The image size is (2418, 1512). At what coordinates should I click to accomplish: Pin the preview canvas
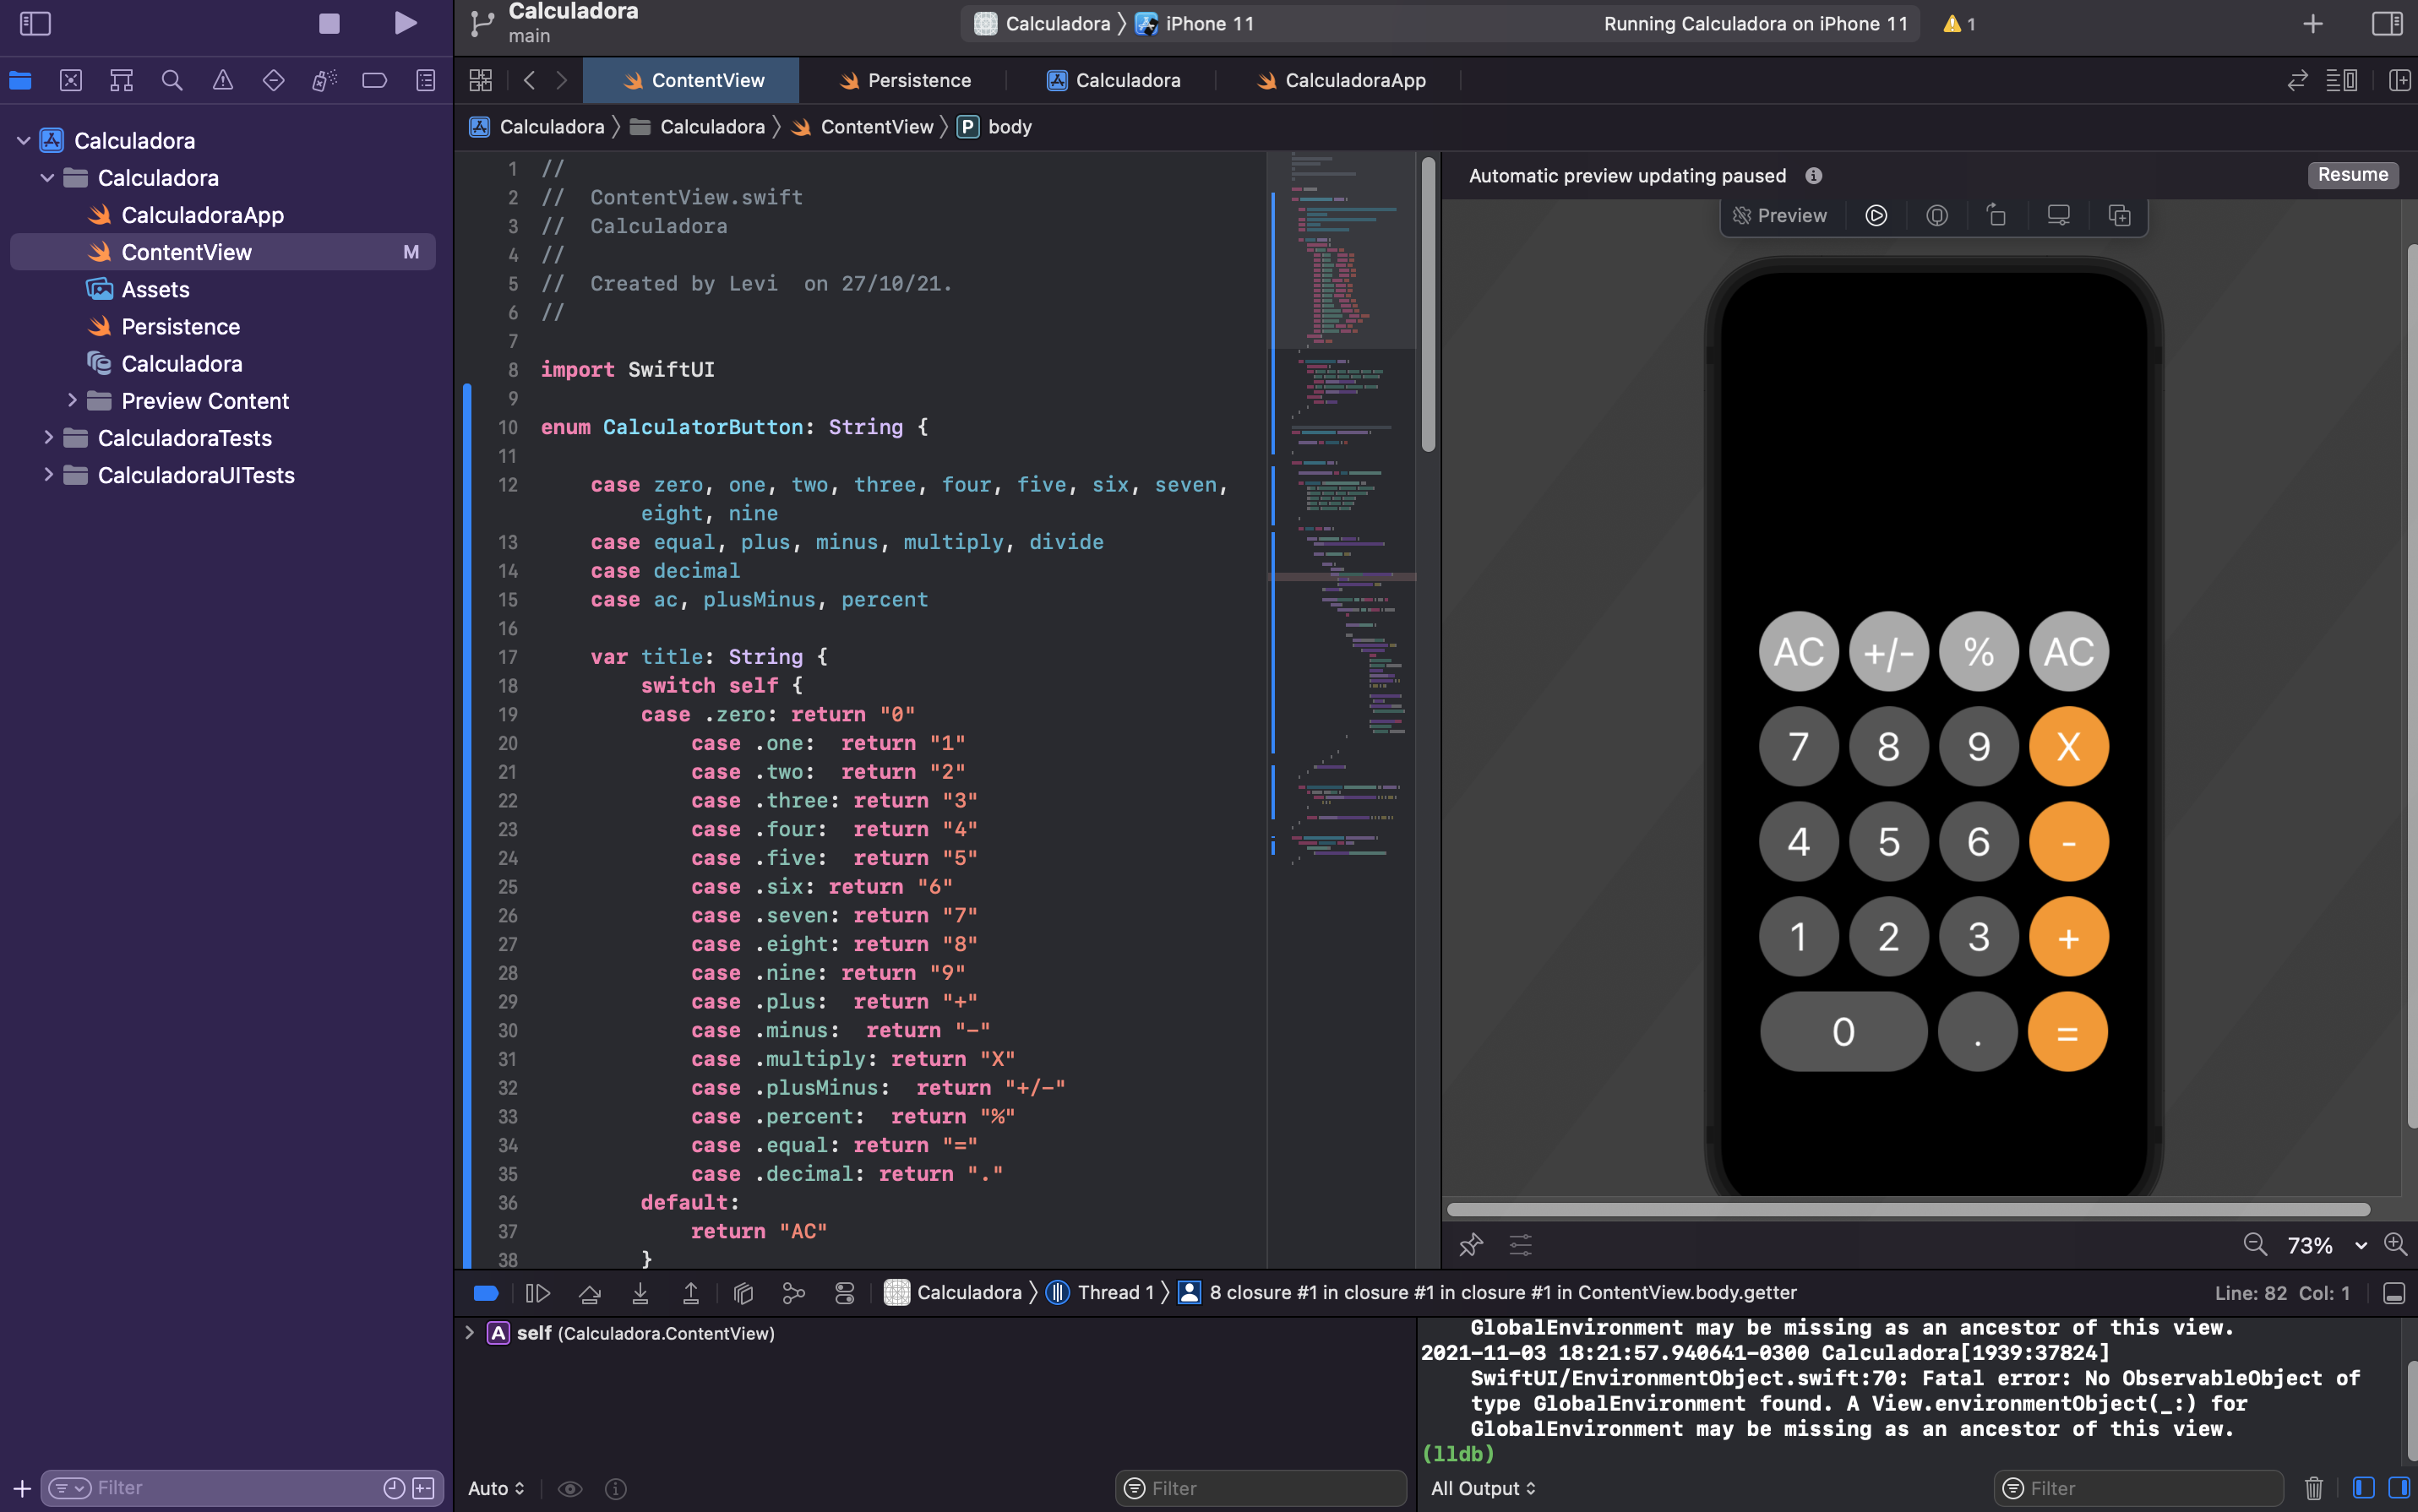point(1470,1245)
